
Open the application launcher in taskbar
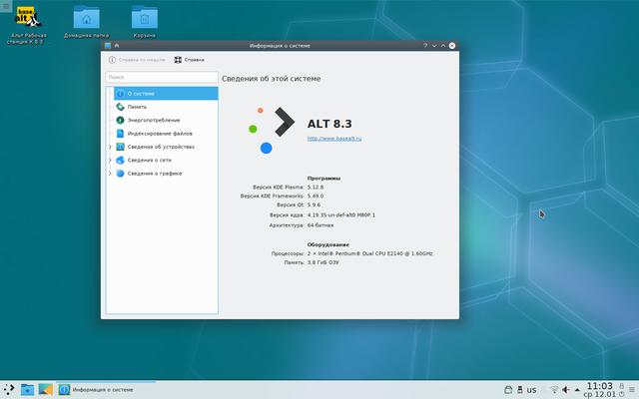9,390
